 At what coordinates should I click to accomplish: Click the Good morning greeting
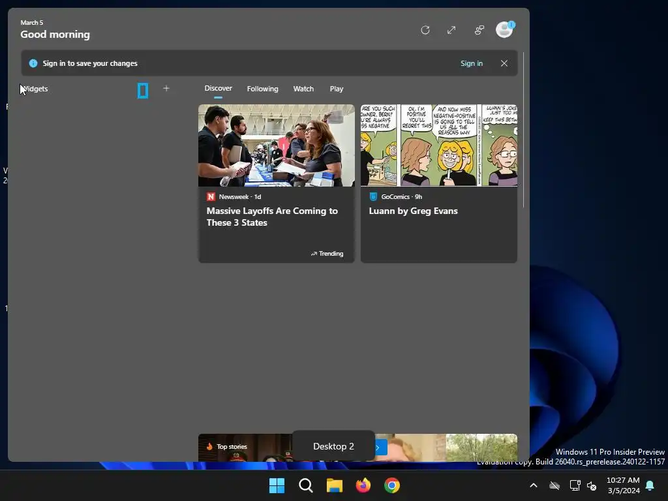click(x=55, y=35)
